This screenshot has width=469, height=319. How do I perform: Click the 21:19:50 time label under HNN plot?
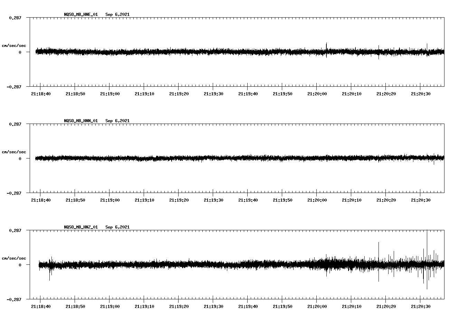pos(283,200)
